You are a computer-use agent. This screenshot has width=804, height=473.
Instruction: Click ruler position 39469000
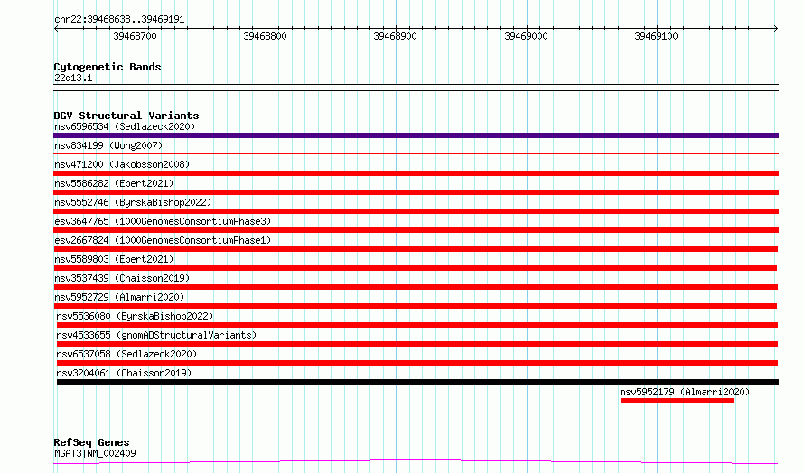point(526,36)
